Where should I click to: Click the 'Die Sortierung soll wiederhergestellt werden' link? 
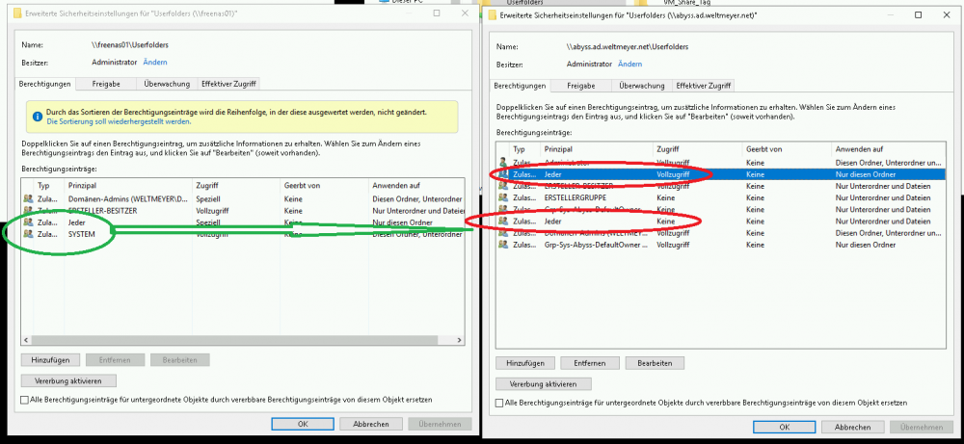pos(119,121)
